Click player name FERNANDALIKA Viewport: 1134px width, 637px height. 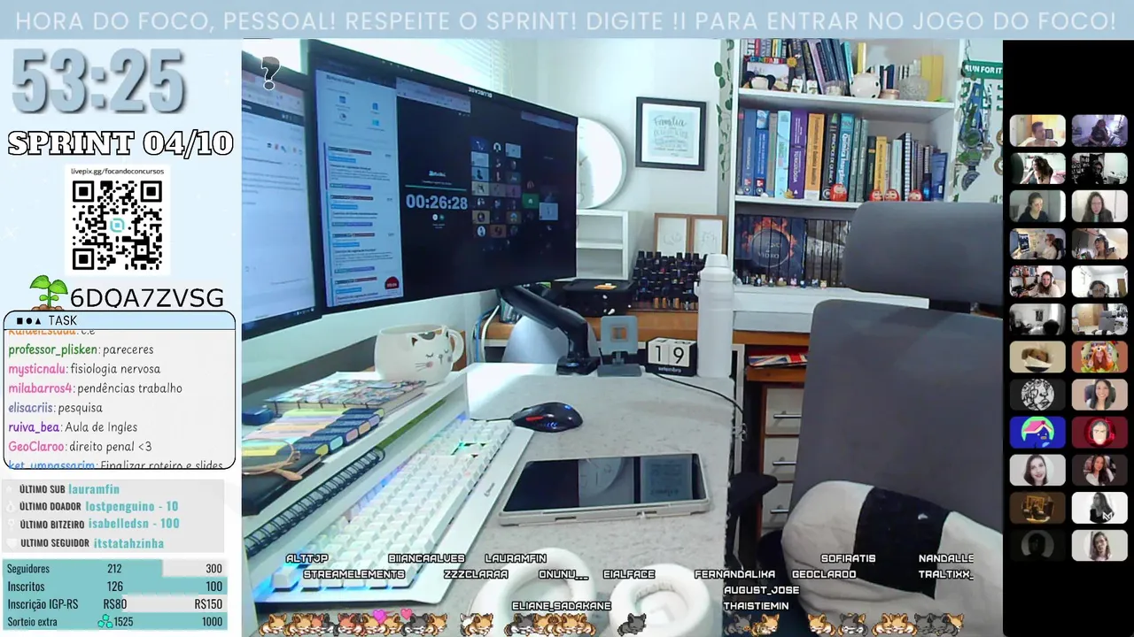point(735,574)
